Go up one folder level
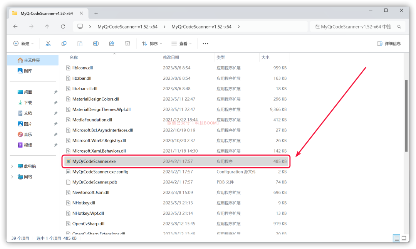Image resolution: width=416 pixels, height=249 pixels. pos(47,27)
